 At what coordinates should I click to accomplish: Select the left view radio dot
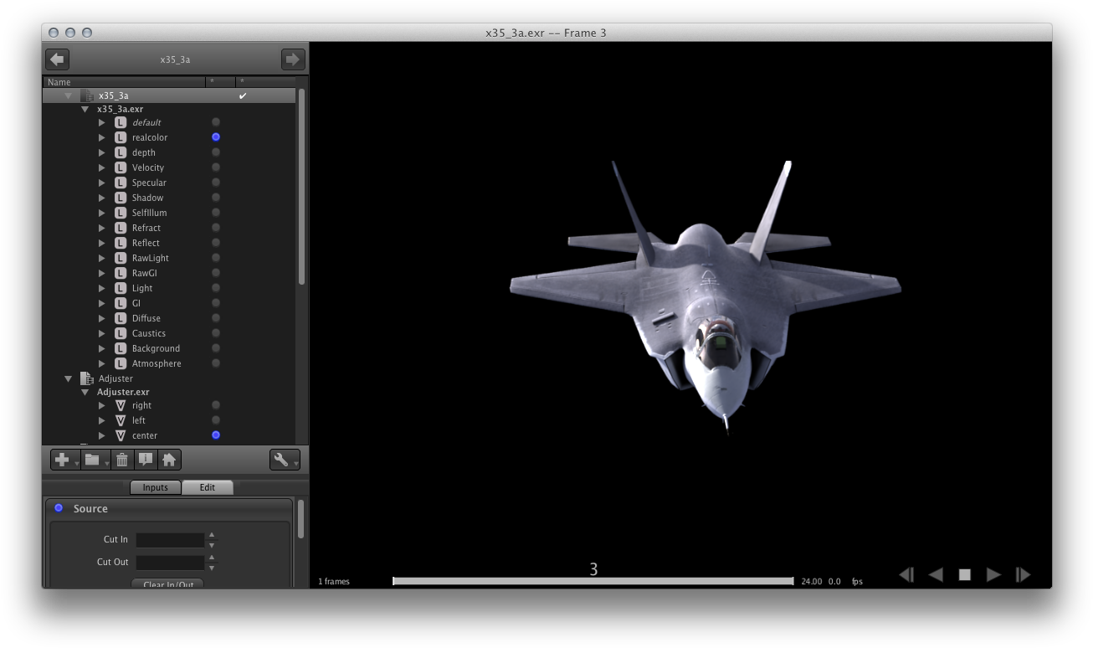pyautogui.click(x=216, y=420)
